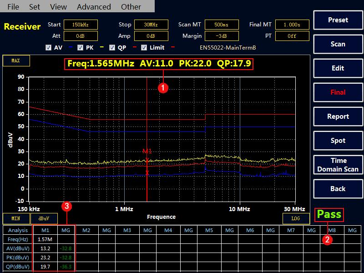The image size is (364, 273).
Task: Edit the Margin value field
Action: 222,36
